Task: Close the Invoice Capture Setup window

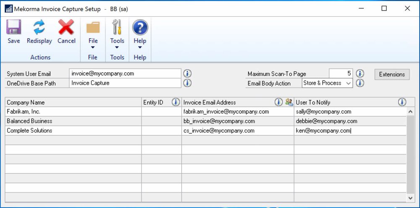Action: click(x=407, y=8)
